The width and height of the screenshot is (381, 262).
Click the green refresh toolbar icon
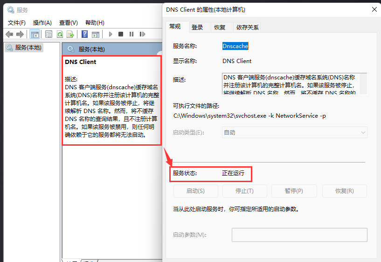tap(60, 34)
